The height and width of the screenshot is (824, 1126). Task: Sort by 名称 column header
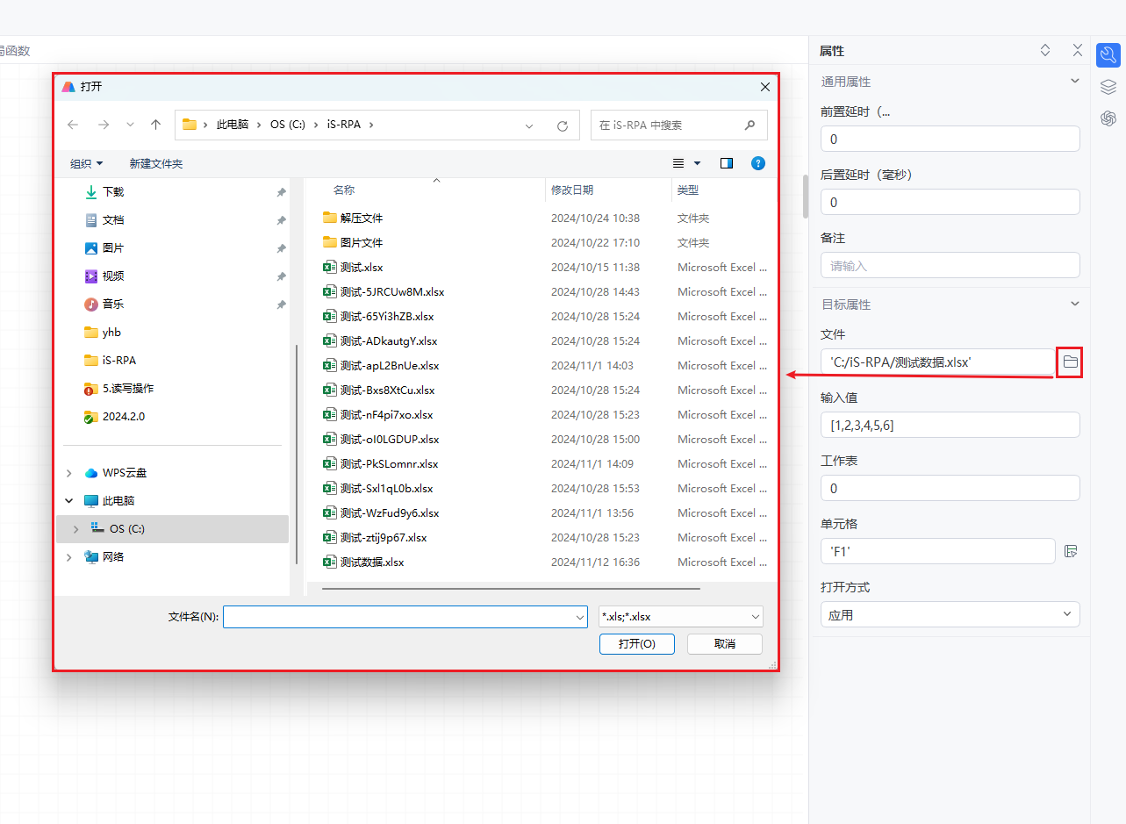(x=344, y=190)
